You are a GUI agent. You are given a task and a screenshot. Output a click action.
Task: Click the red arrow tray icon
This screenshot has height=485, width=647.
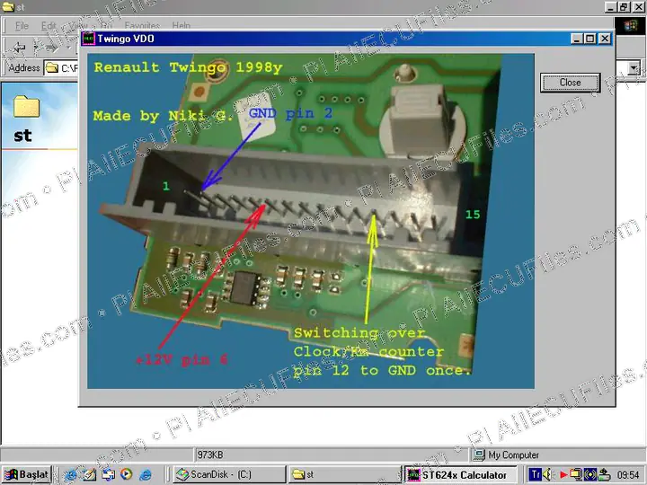coord(563,475)
